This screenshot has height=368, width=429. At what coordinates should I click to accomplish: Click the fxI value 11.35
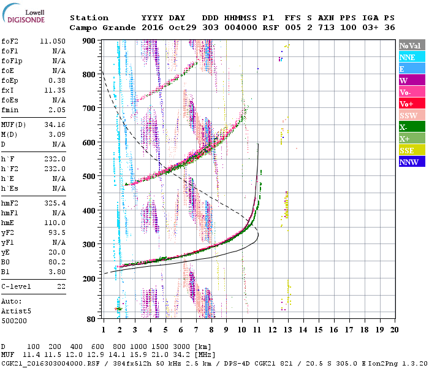pyautogui.click(x=55, y=90)
